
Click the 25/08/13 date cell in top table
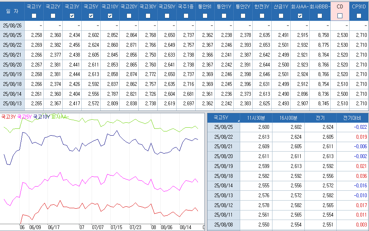pyautogui.click(x=12, y=103)
